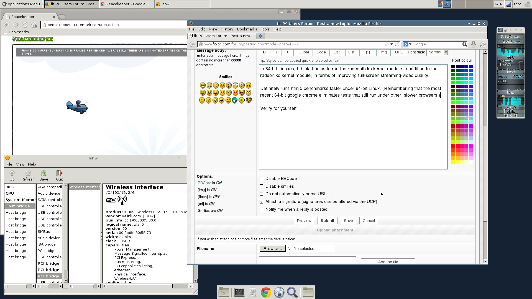Insert the green grinning smiley
The height and width of the screenshot is (299, 532).
(235, 100)
